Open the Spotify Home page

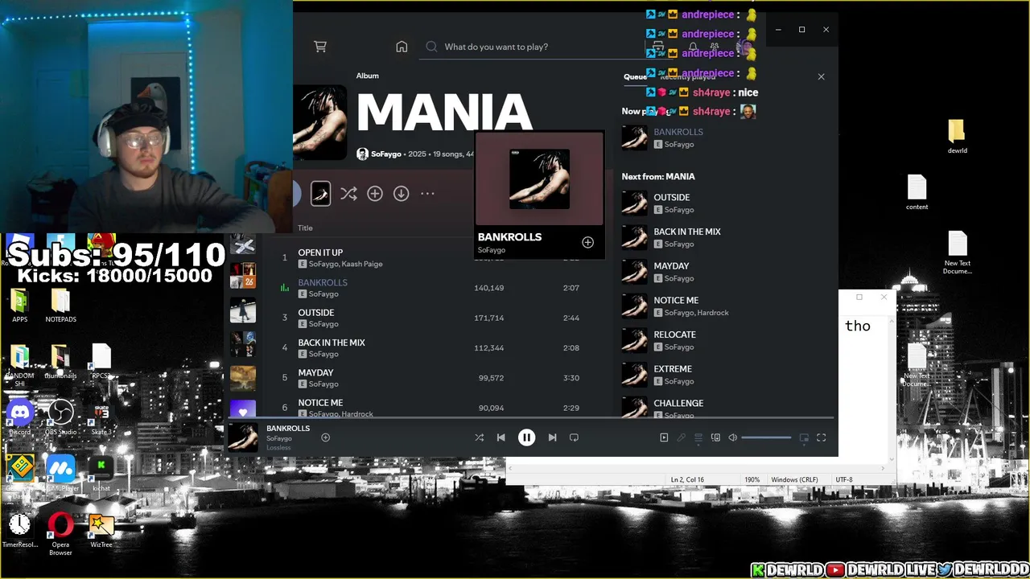[x=402, y=47]
